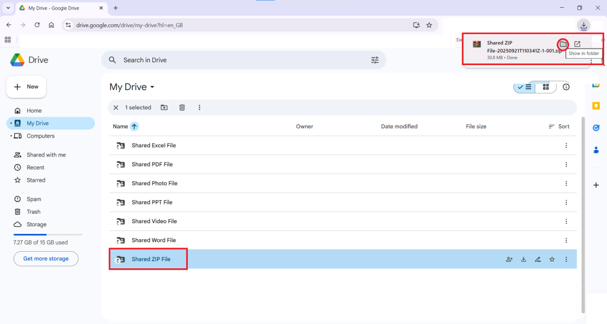The image size is (607, 324).
Task: Click the trash icon in selection toolbar
Action: click(182, 108)
